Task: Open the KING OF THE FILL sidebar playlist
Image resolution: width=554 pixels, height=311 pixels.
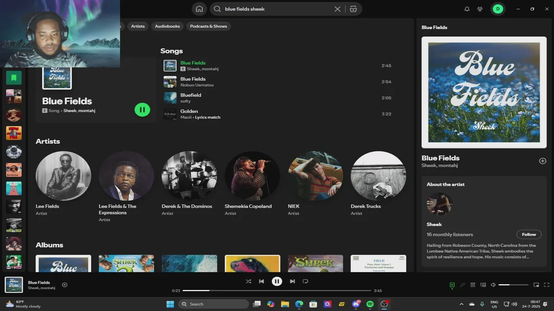Action: pyautogui.click(x=14, y=133)
